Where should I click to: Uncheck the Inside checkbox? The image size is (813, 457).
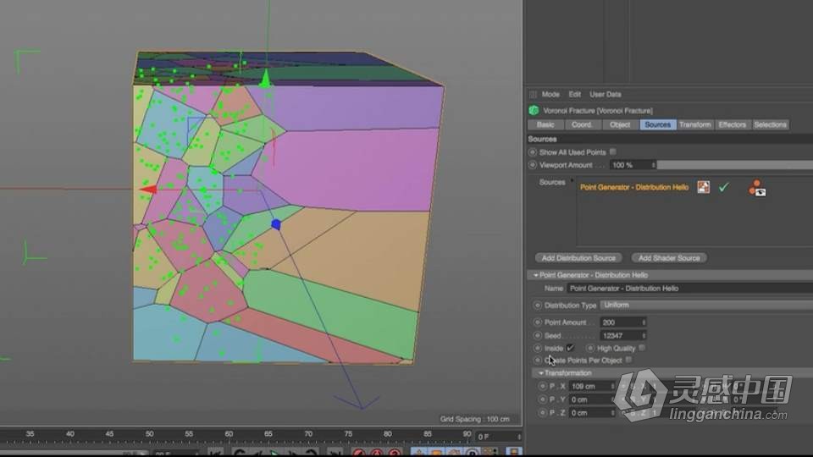click(570, 348)
